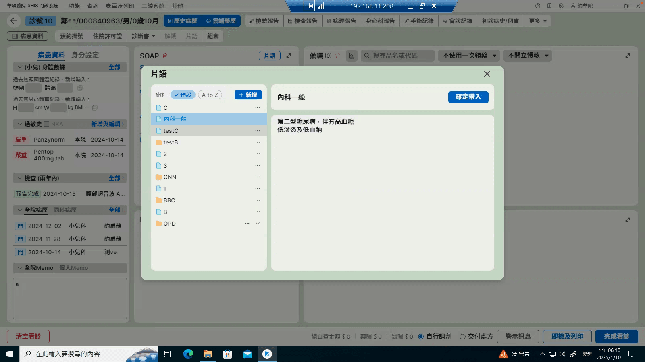Expand the 藥囑 panel
645x362 pixels.
click(x=628, y=56)
